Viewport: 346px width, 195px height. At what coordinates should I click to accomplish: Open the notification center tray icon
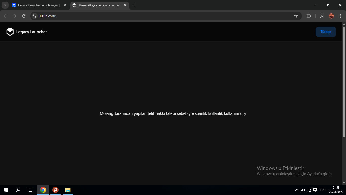[315, 190]
